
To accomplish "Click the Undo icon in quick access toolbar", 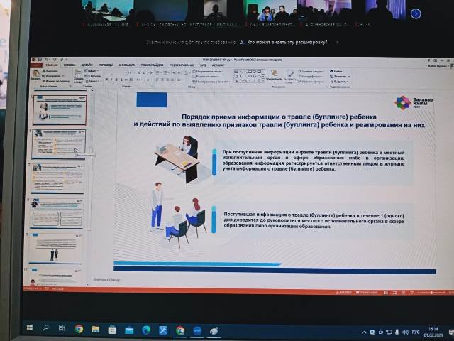I will [47, 60].
